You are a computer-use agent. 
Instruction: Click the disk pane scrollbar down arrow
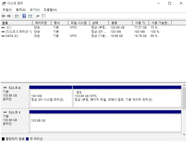184,134
